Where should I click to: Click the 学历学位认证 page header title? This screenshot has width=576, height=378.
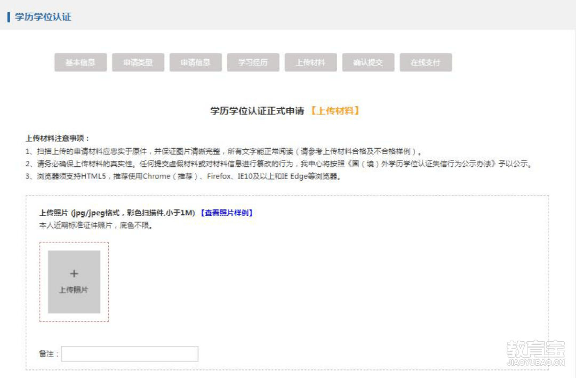tap(43, 17)
